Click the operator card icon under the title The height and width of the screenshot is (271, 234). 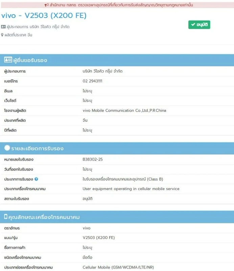(x=3, y=27)
